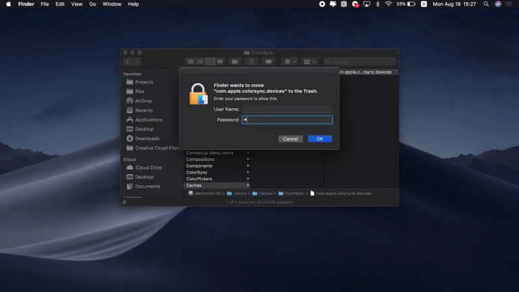This screenshot has width=519, height=292.
Task: Open the Apple menu
Action: (8, 4)
